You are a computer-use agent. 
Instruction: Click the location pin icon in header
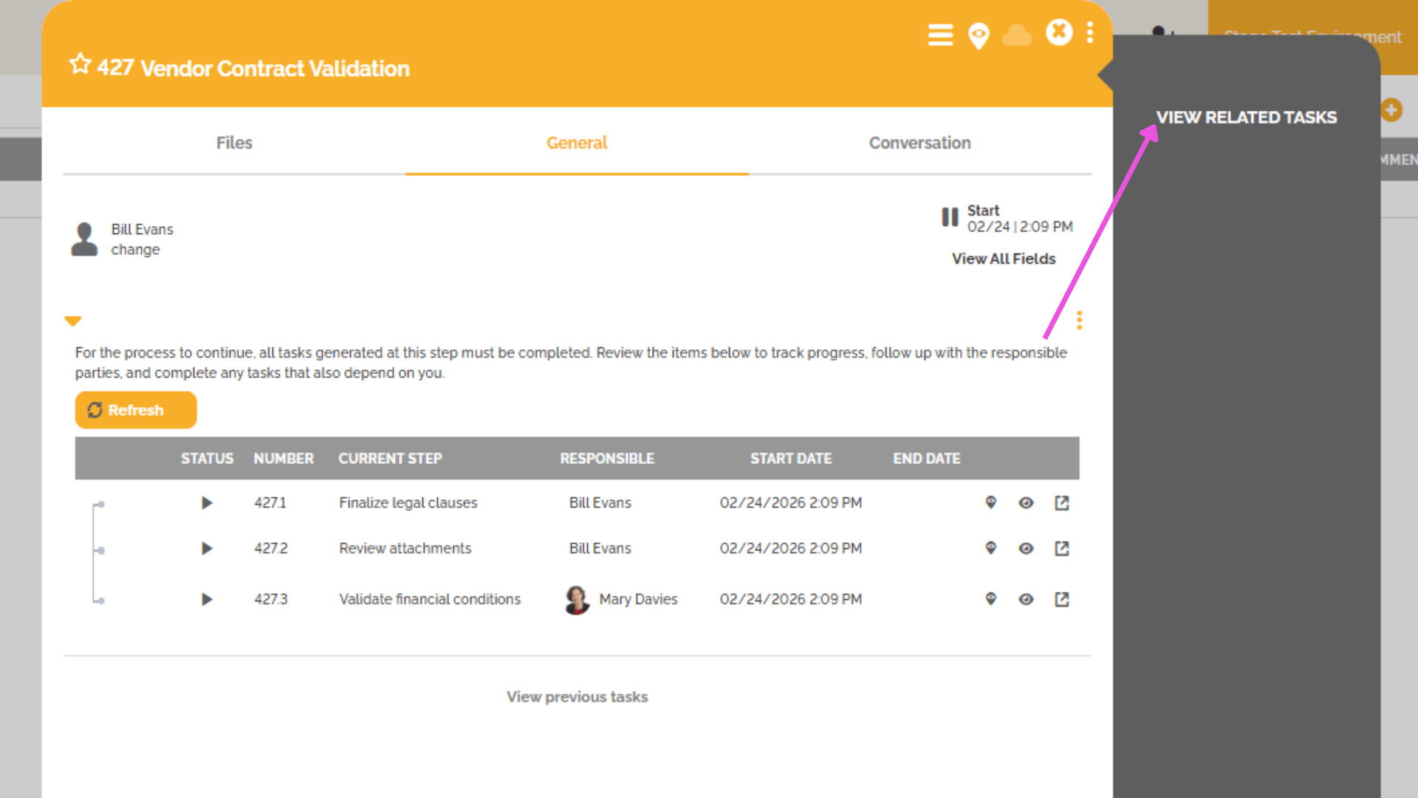(979, 35)
